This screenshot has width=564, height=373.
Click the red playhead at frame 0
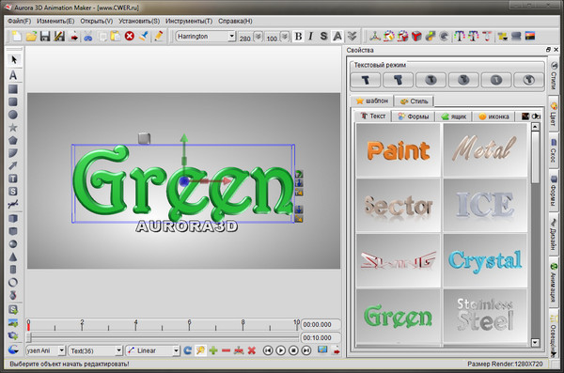[x=28, y=326]
